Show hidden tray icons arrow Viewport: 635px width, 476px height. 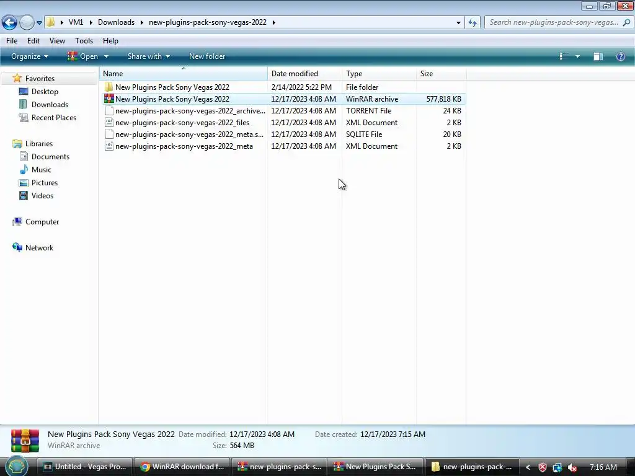tap(528, 467)
